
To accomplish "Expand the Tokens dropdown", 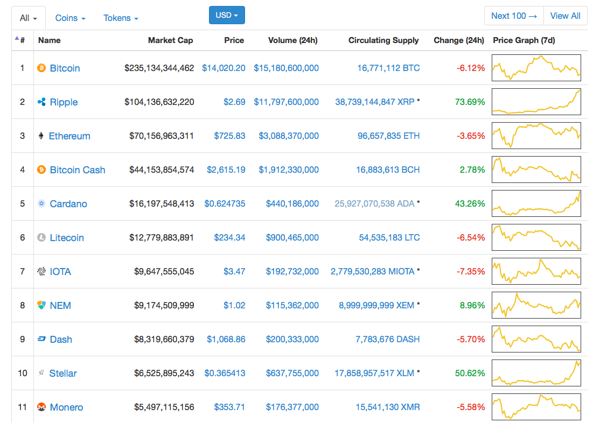I will coord(121,18).
